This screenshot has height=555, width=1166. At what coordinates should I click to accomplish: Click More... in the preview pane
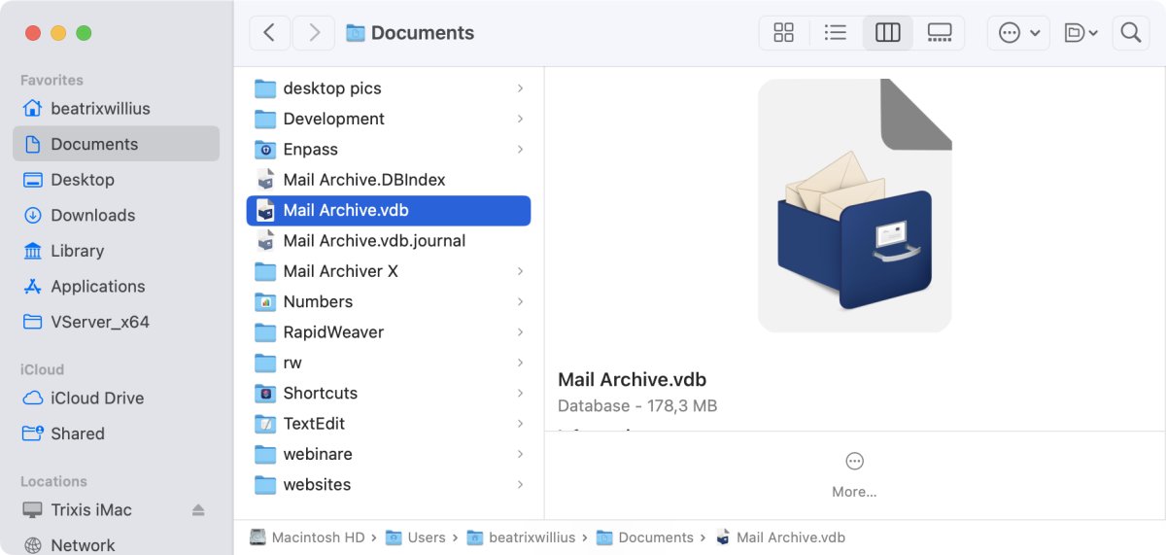[x=854, y=475]
